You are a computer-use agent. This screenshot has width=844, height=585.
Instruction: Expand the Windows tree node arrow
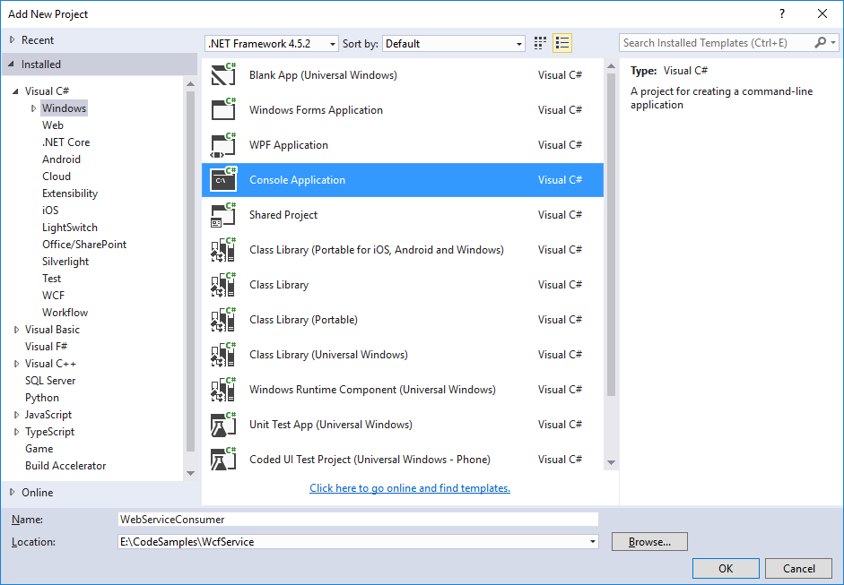tap(34, 108)
